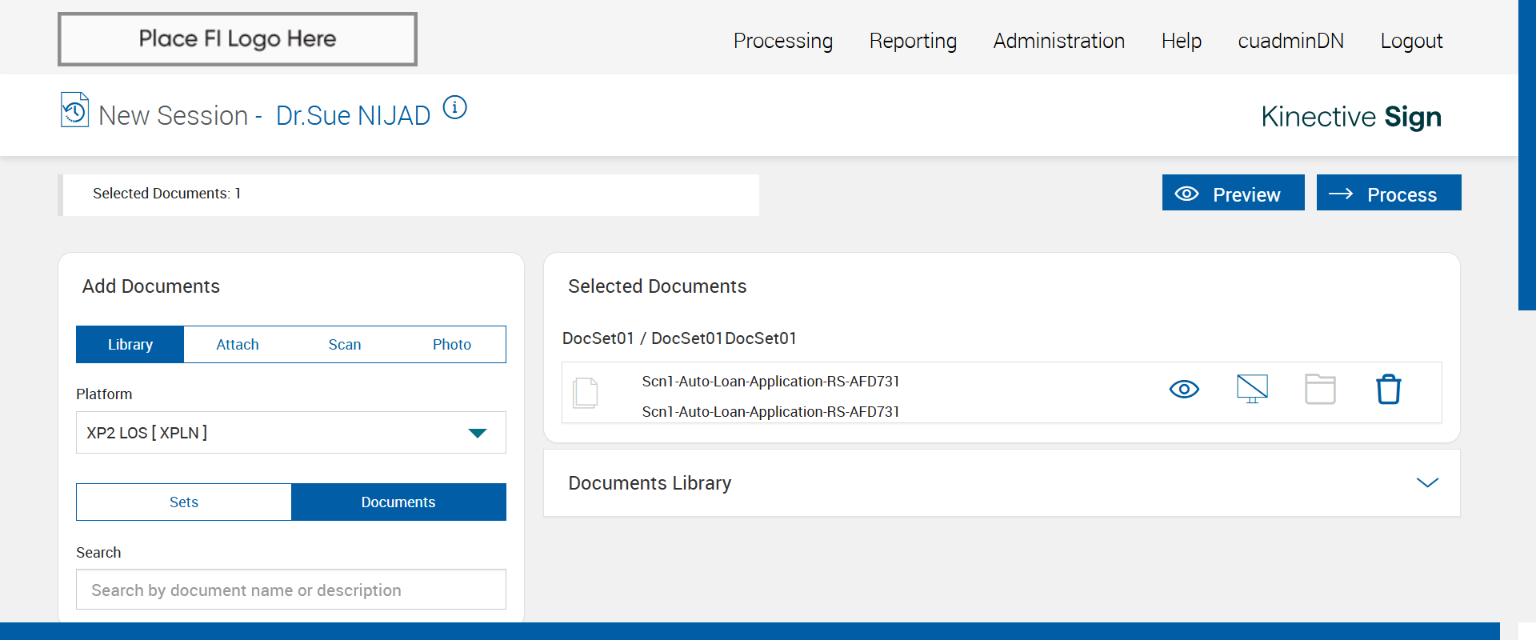Click the Preview button

pos(1233,194)
